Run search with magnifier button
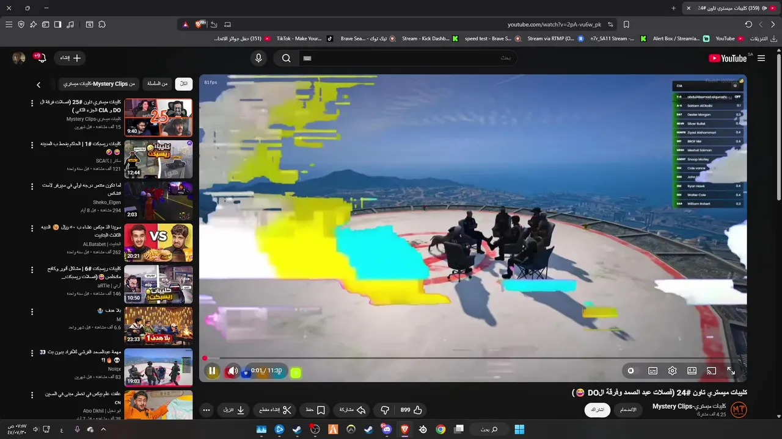The height and width of the screenshot is (439, 782). click(x=286, y=58)
